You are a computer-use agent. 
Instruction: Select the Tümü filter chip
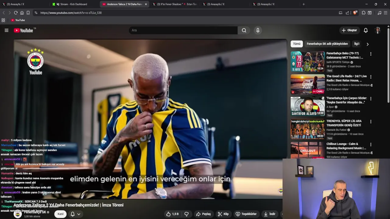[x=297, y=44]
